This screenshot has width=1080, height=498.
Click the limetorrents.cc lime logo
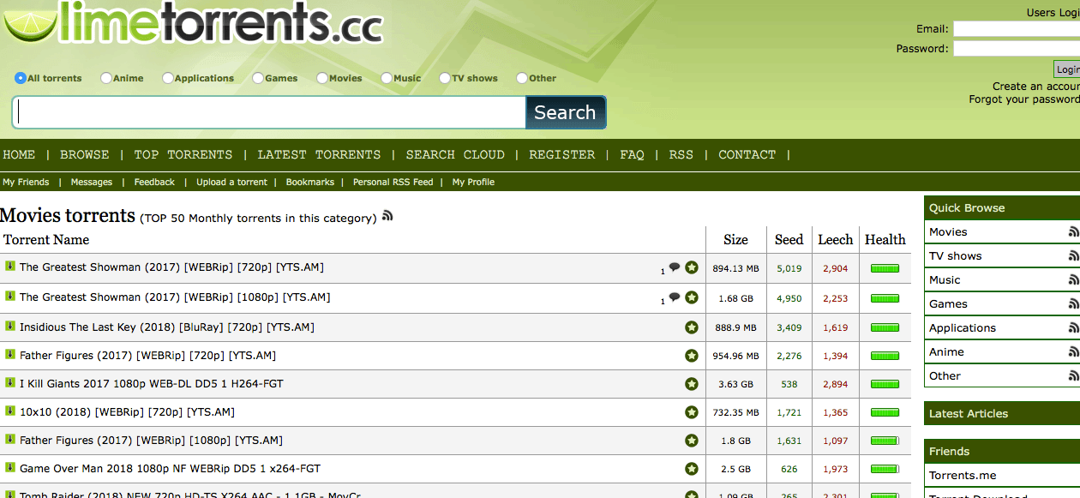pyautogui.click(x=192, y=22)
